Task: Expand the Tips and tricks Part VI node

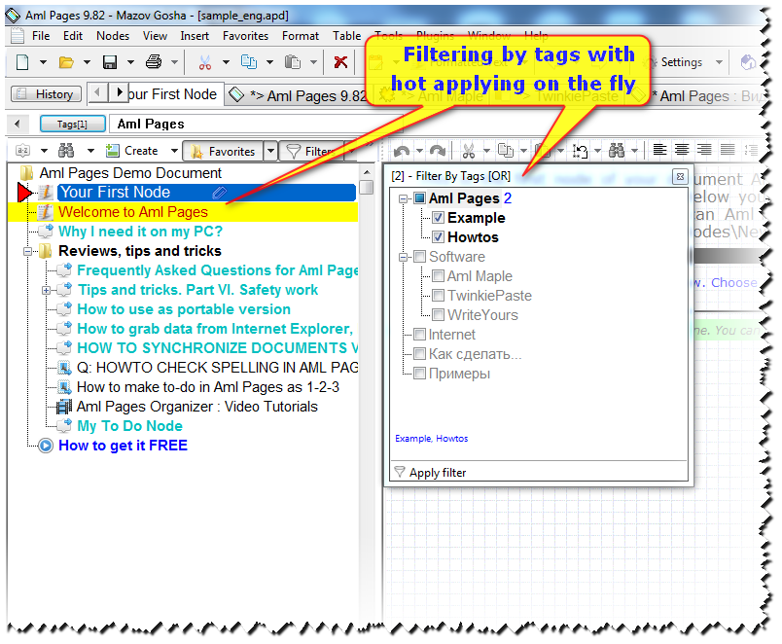Action: pos(46,290)
